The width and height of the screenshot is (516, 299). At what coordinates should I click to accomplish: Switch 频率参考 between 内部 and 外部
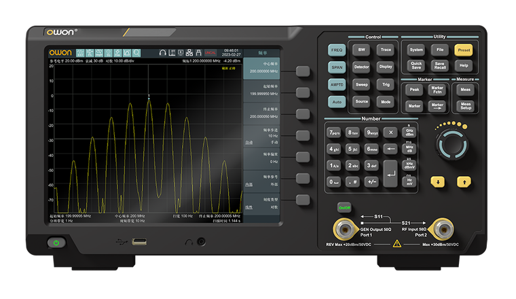[x=261, y=181]
